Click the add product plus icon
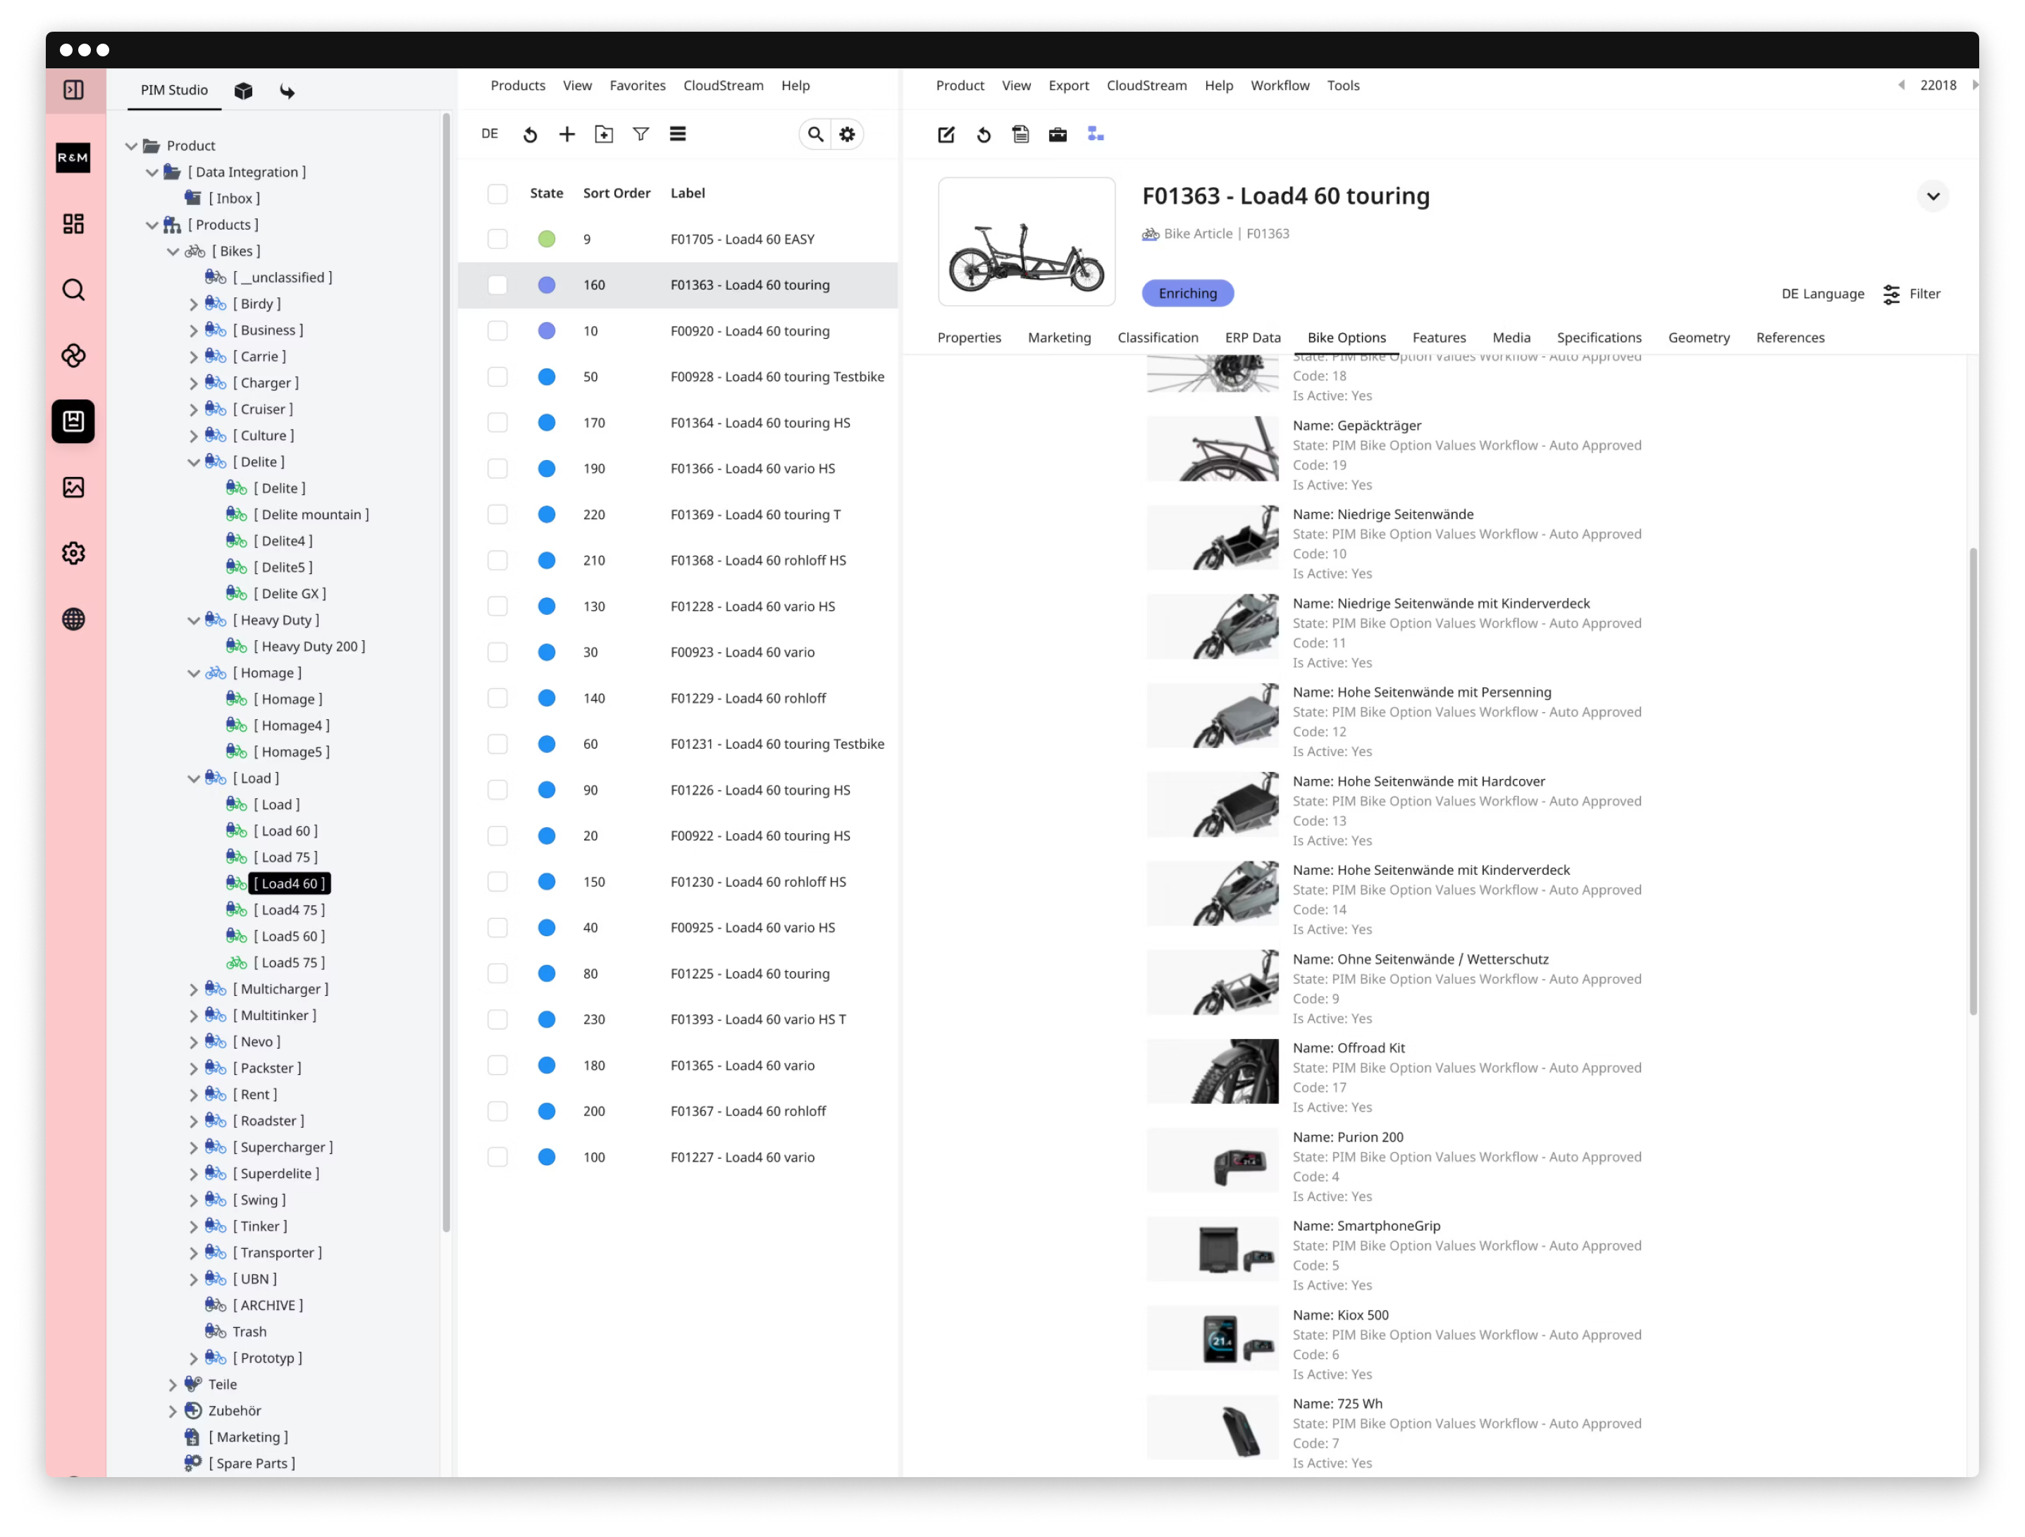 pyautogui.click(x=566, y=135)
